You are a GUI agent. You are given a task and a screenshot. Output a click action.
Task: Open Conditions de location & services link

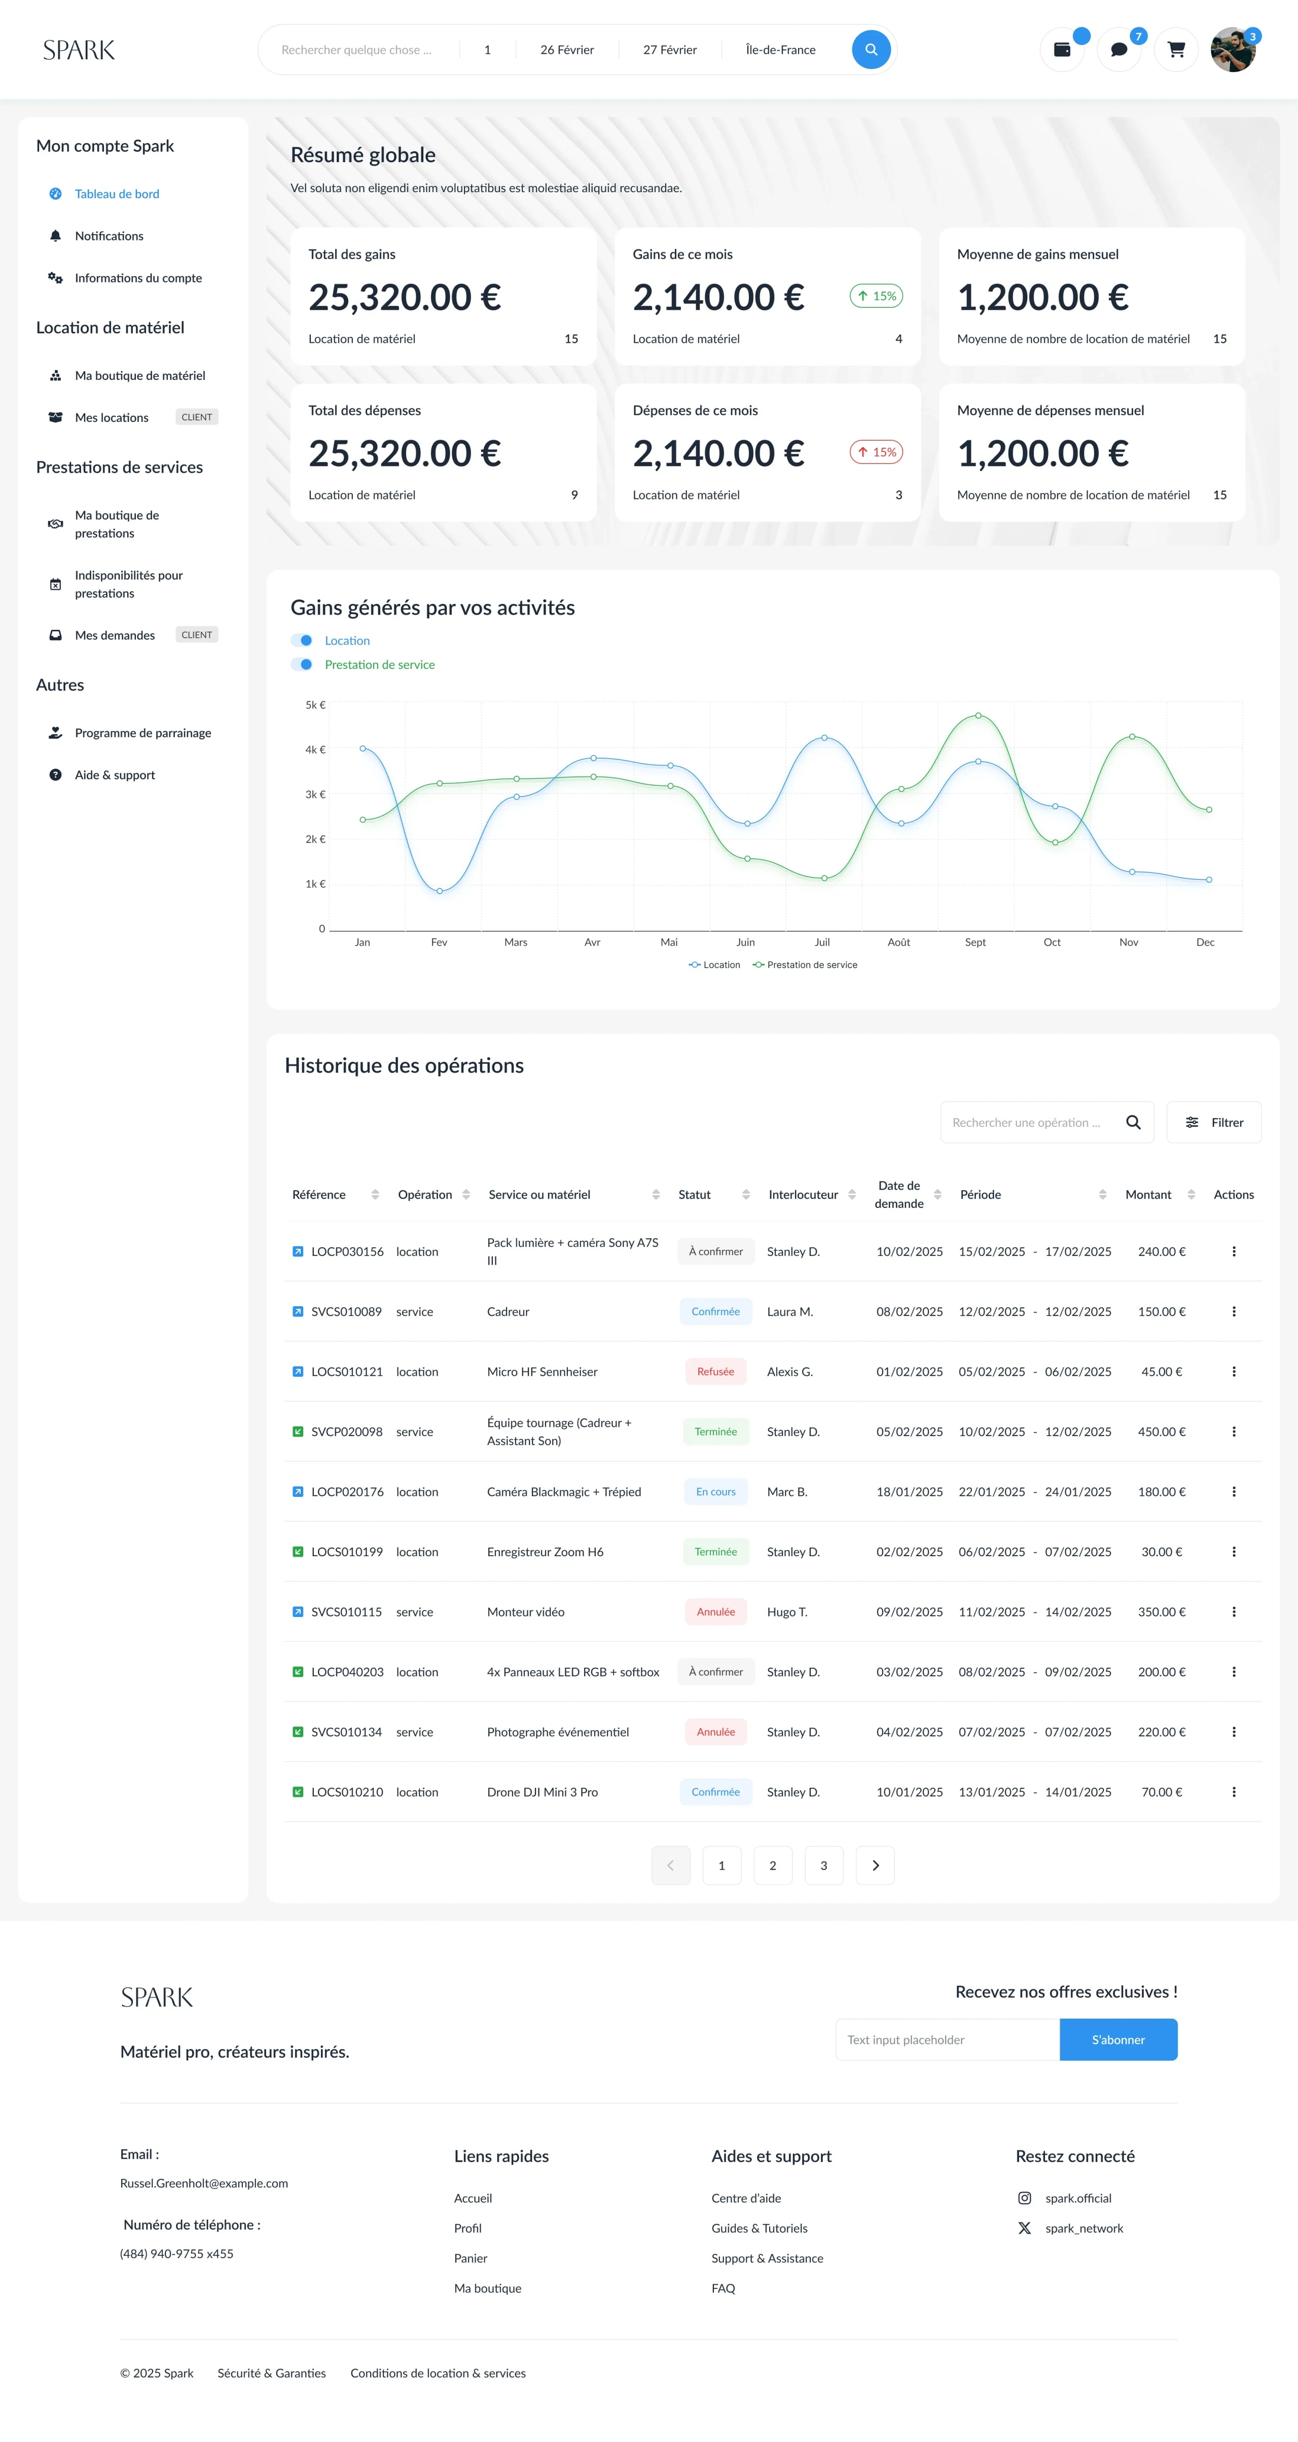pos(438,2374)
